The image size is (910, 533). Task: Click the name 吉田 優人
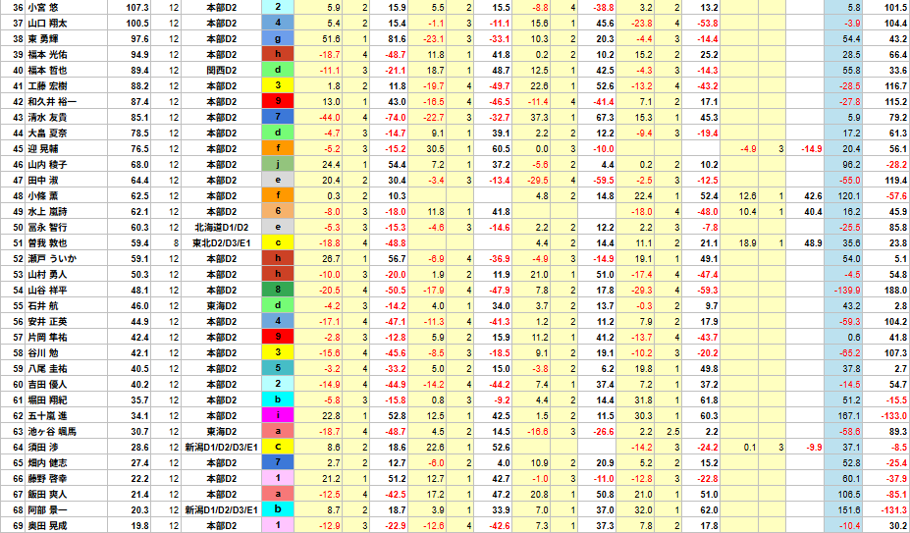47,385
